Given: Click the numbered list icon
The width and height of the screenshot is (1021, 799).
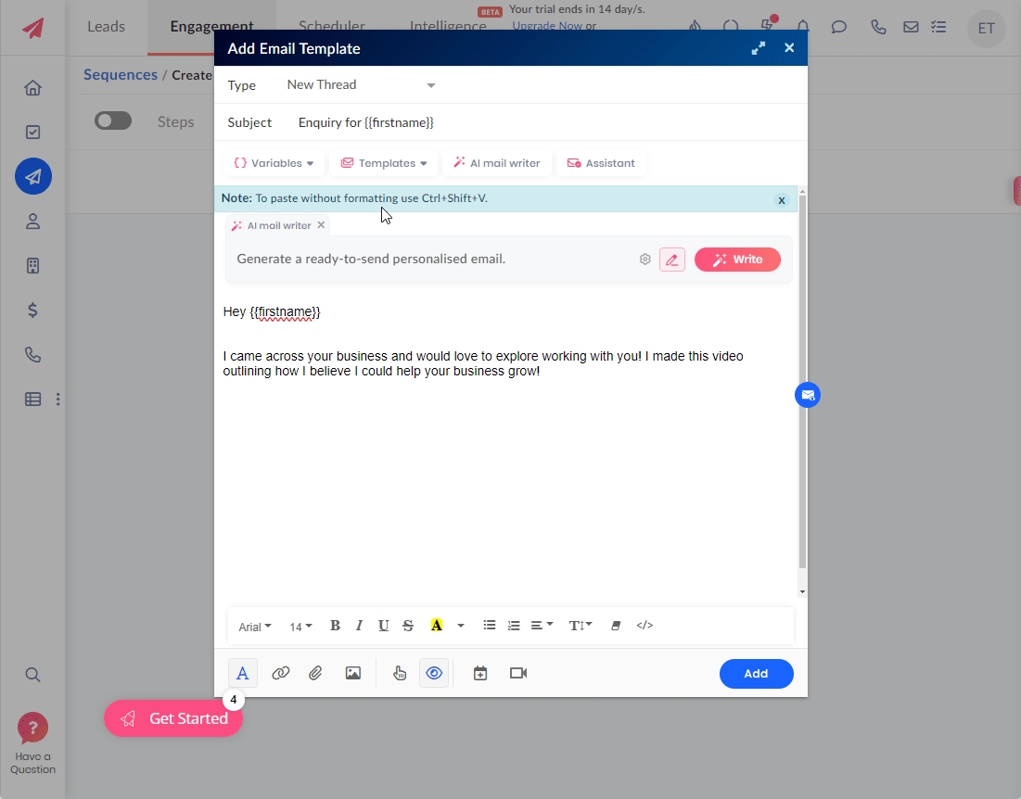Looking at the screenshot, I should click(514, 626).
